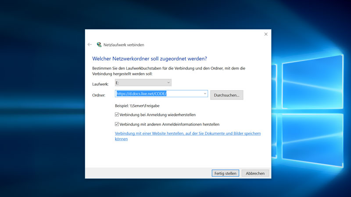351x197 pixels.
Task: Toggle Verbindung bei Anmeldung wiederherstellen checkbox
Action: 117,115
